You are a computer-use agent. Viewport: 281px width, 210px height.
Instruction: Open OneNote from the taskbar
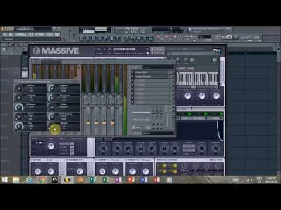tap(118, 180)
